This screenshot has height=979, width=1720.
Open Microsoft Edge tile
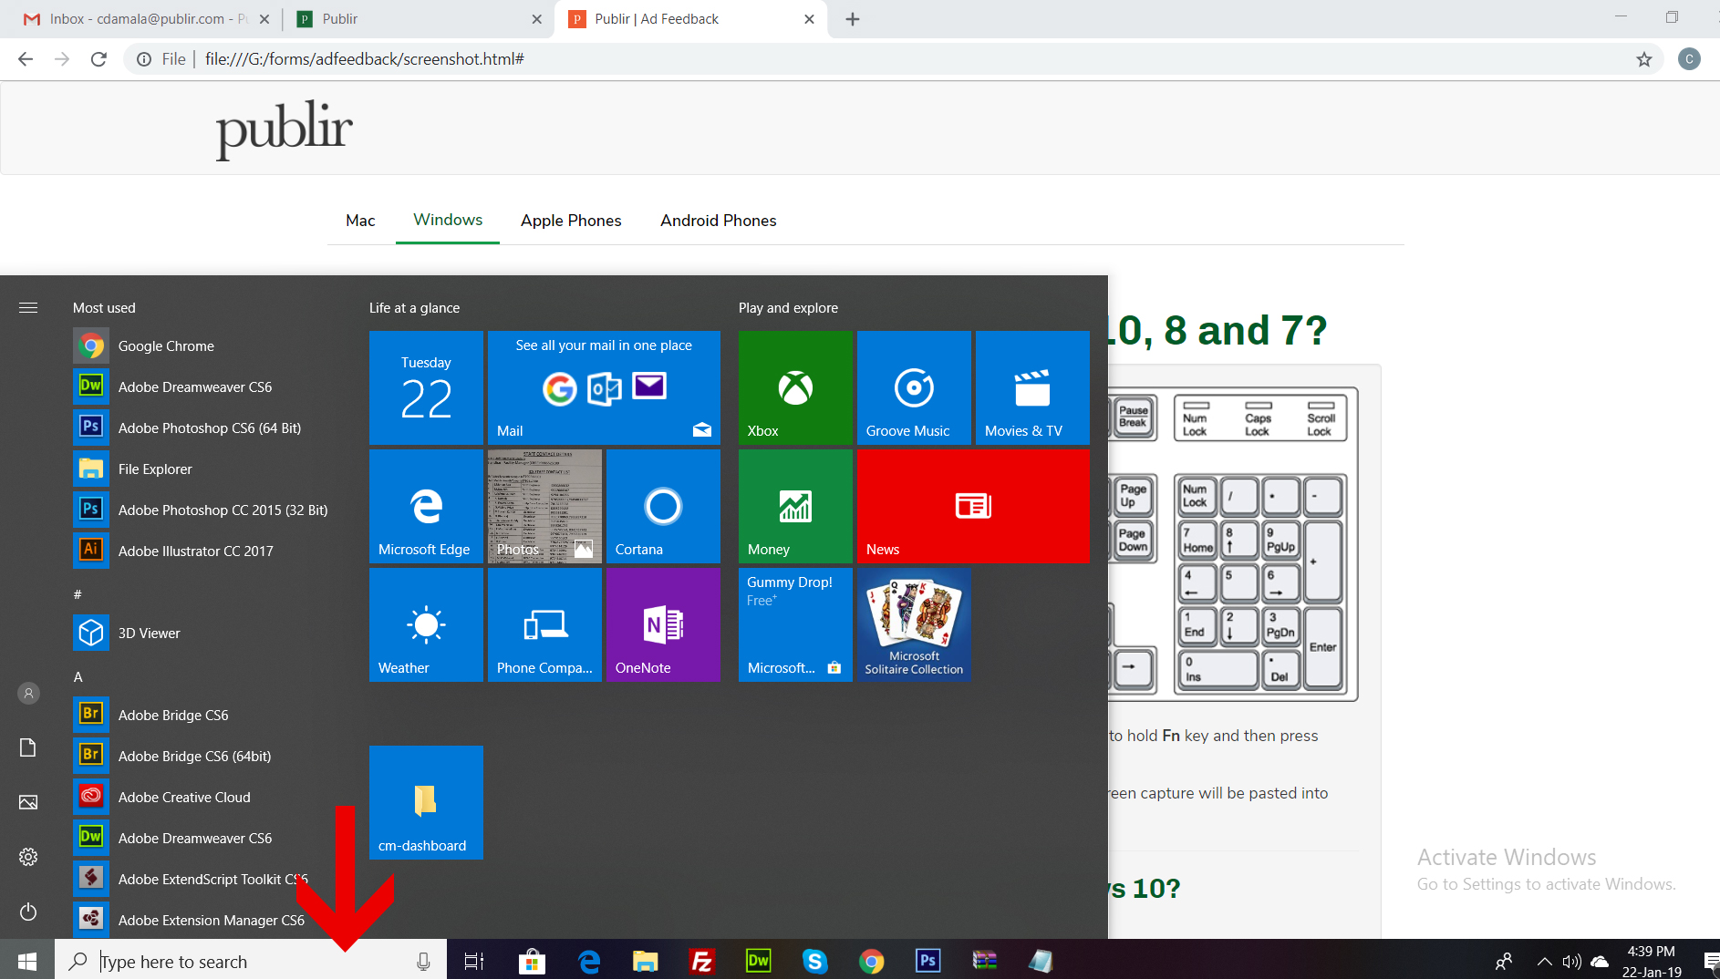(x=426, y=506)
